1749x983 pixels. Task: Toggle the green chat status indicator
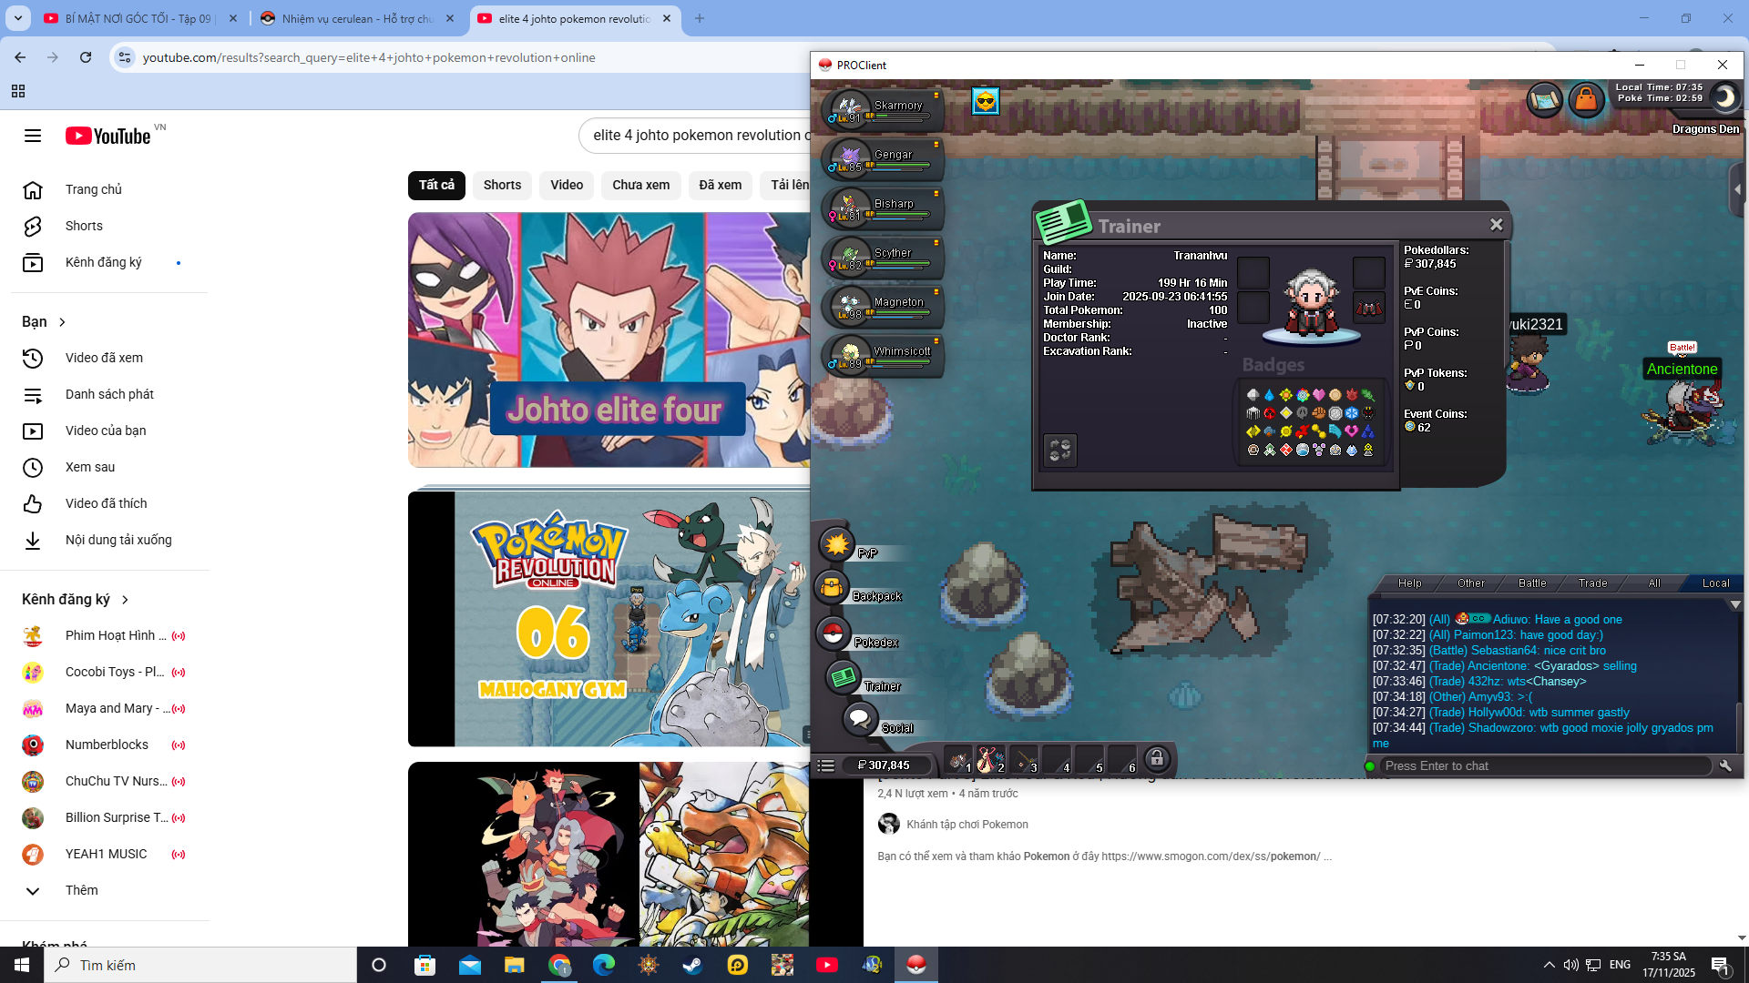tap(1370, 766)
